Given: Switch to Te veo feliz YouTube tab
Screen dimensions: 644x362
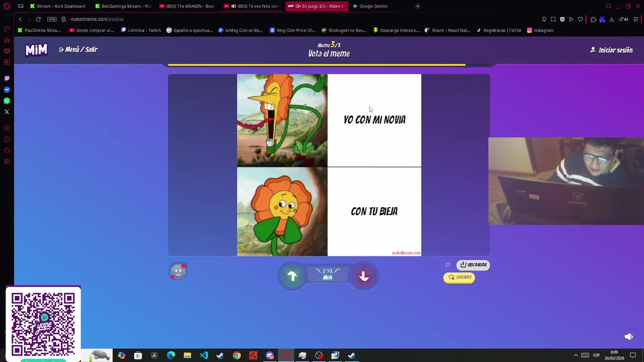Looking at the screenshot, I should click(252, 6).
